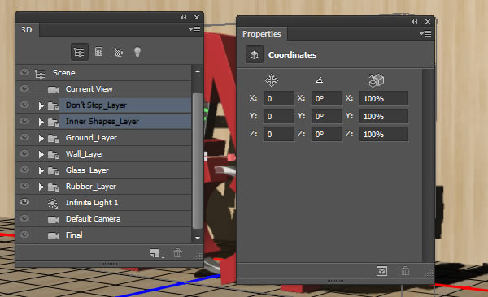Click the Default Camera icon

point(53,219)
